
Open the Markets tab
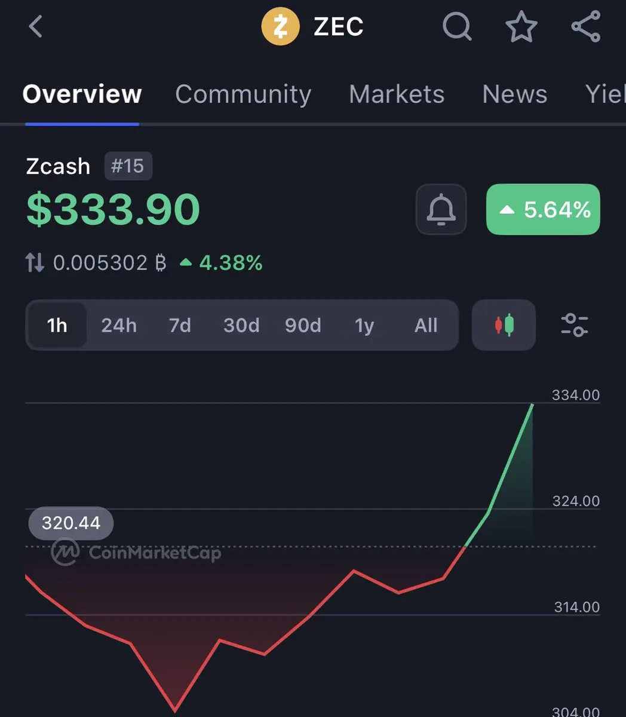[397, 94]
